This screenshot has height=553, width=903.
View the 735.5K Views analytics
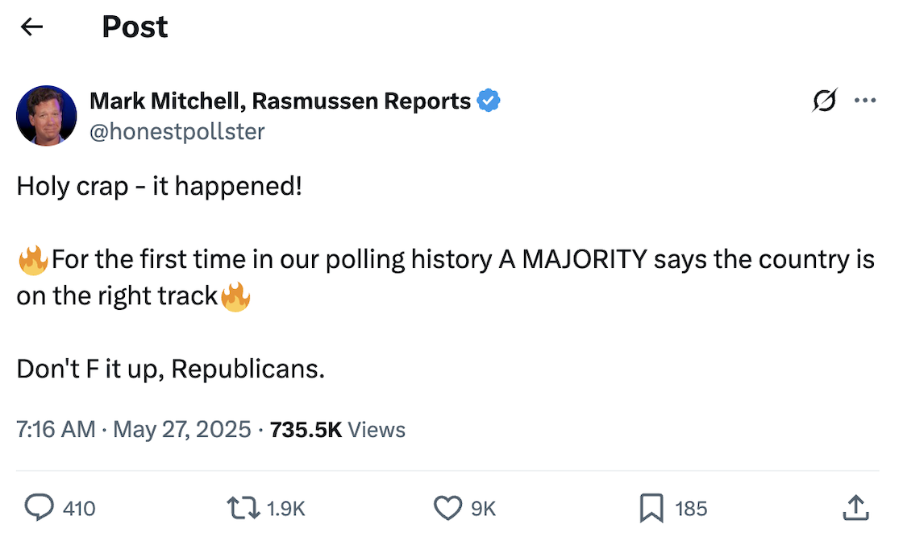[x=338, y=429]
